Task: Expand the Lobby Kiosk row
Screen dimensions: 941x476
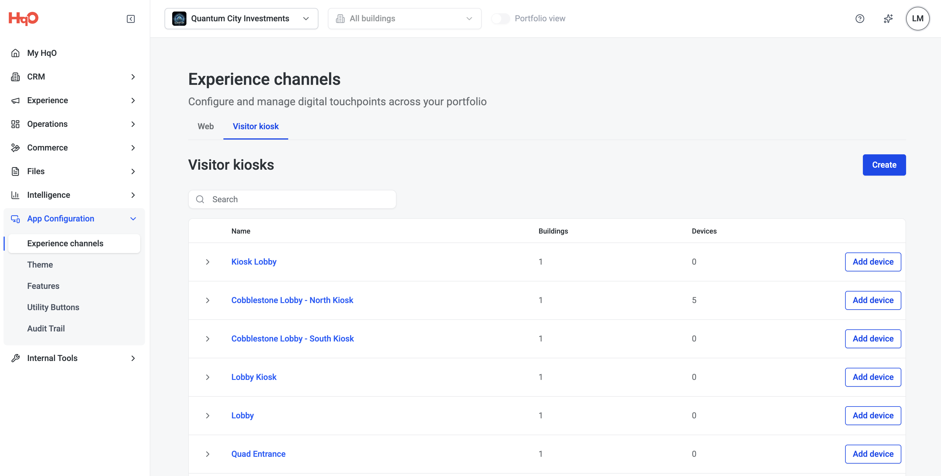Action: 207,377
